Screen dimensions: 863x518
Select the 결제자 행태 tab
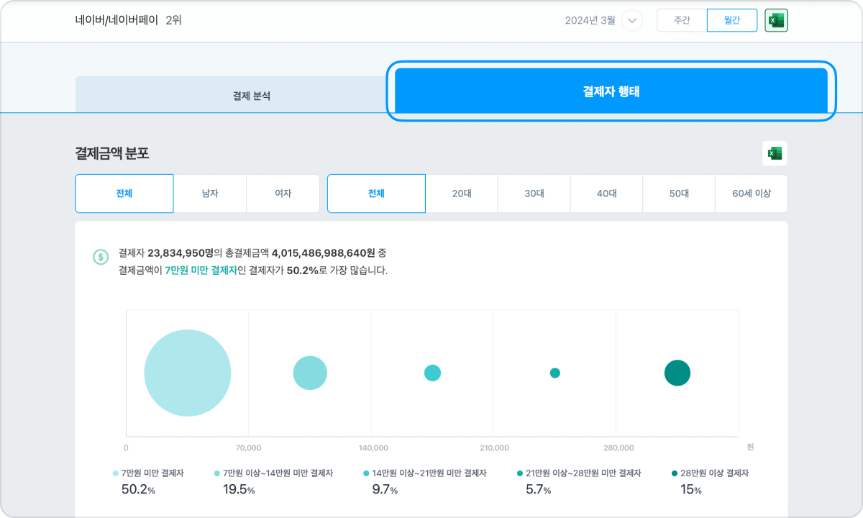click(611, 91)
